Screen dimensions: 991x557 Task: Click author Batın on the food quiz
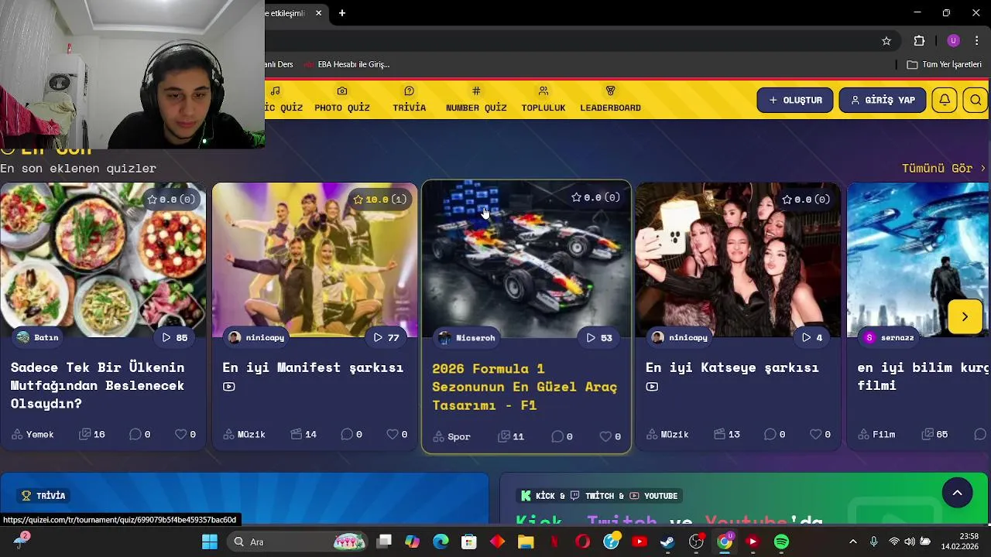pos(37,337)
